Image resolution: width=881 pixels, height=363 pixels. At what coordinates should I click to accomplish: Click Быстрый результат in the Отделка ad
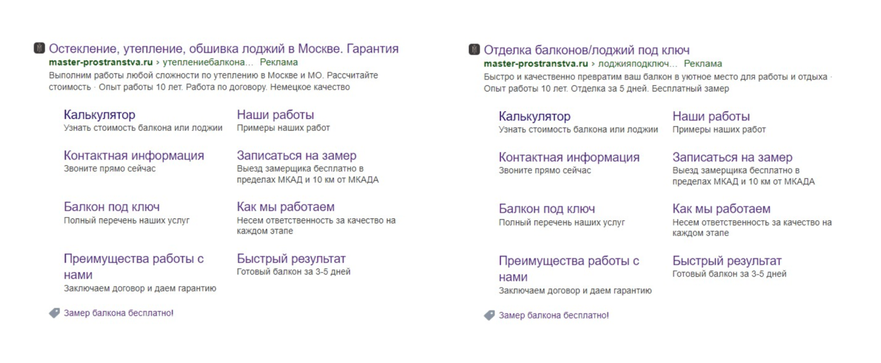(x=726, y=261)
